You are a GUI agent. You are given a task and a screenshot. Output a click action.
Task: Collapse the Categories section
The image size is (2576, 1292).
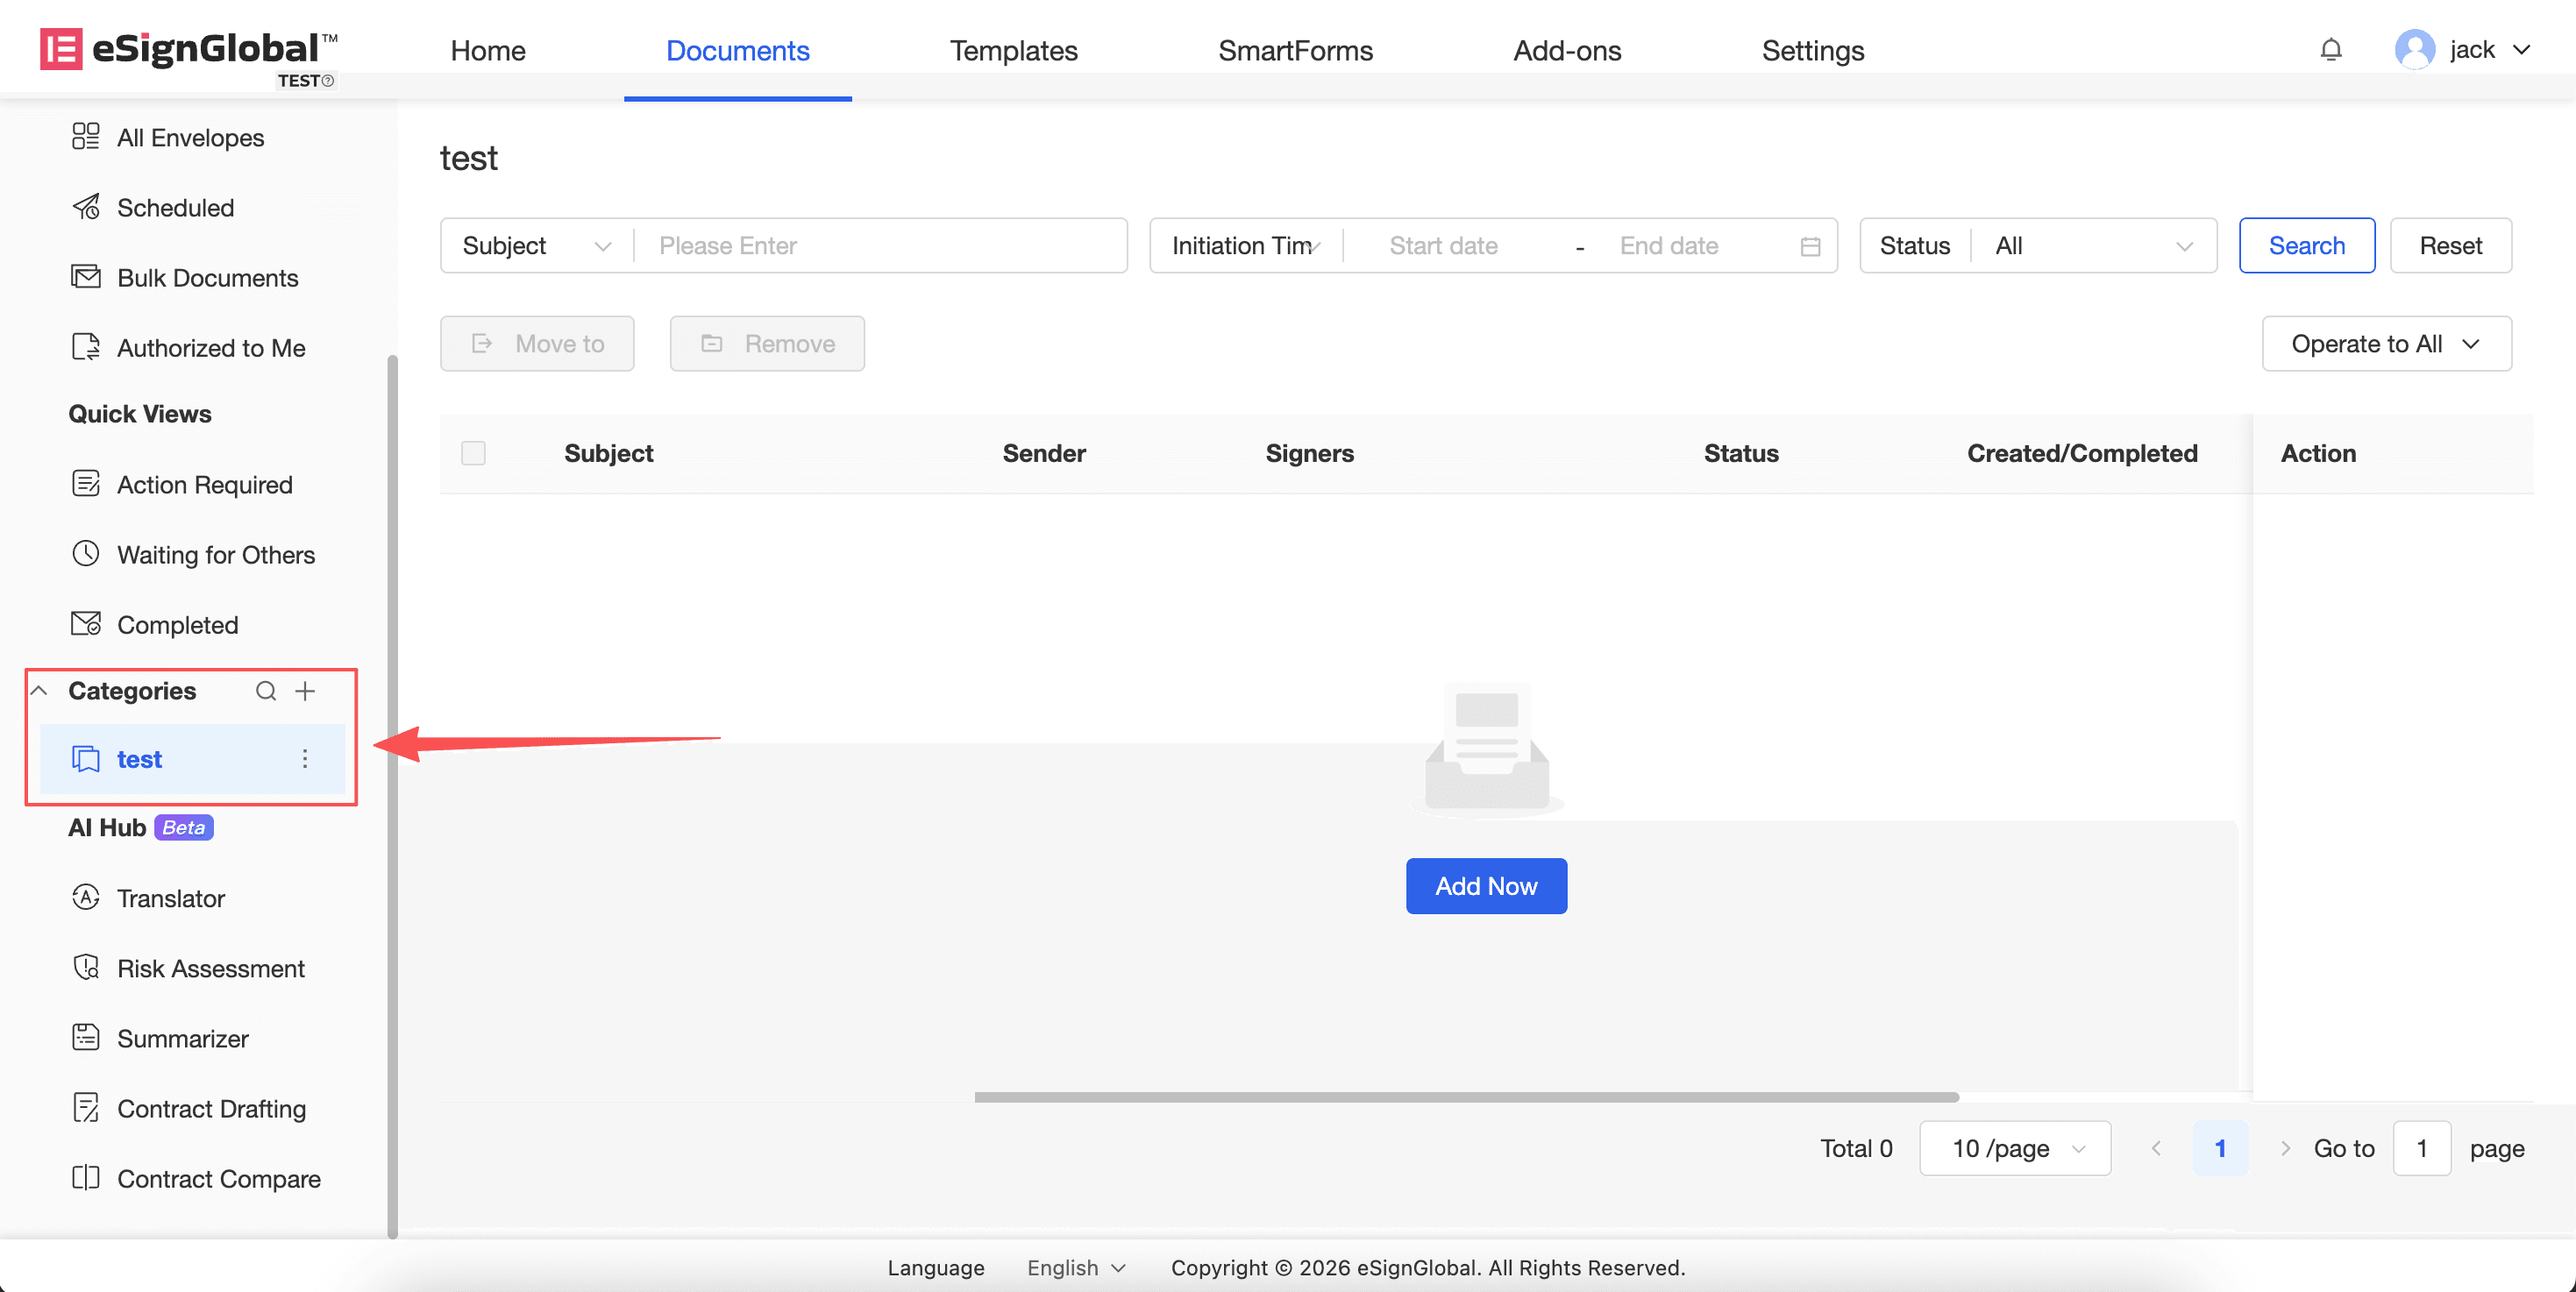[x=39, y=691]
